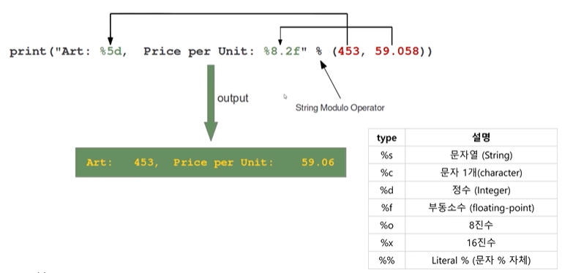Click the red value 453
Screen dimensions: 562x273
click(349, 51)
